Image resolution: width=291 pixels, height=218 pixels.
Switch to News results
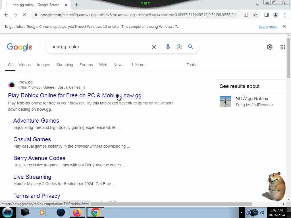(119, 65)
